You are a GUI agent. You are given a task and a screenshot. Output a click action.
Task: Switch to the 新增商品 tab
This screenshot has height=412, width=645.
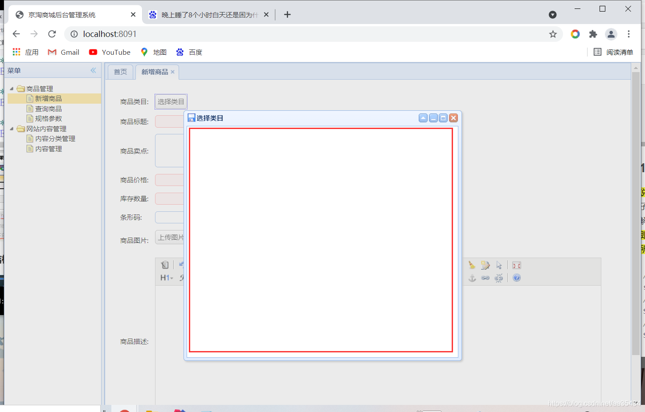pos(155,72)
